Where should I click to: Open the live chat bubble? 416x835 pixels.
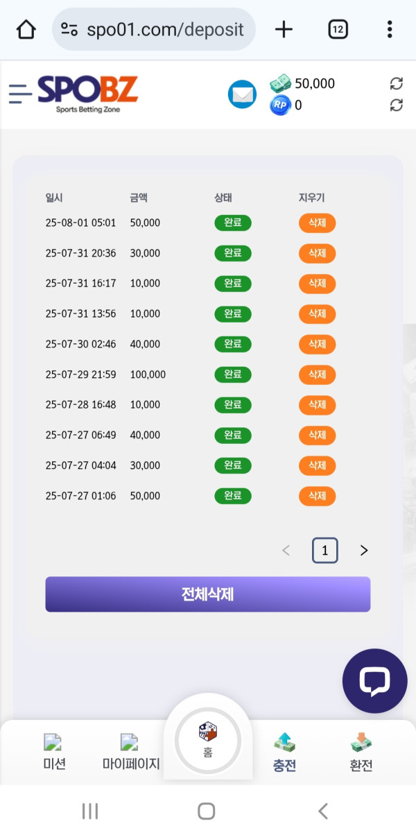click(374, 681)
